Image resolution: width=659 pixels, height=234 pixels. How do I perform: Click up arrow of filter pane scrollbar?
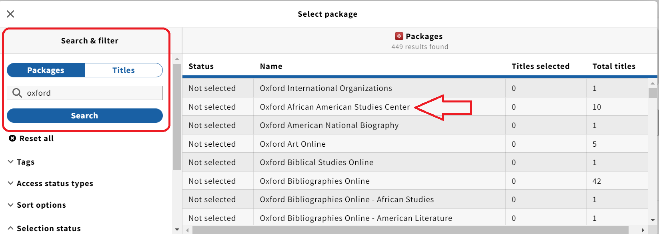(x=177, y=59)
